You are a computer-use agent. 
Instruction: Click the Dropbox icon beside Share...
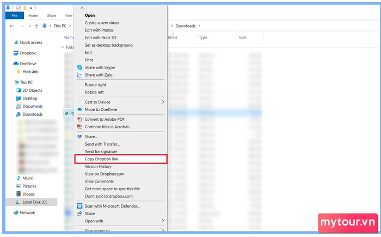[79, 137]
